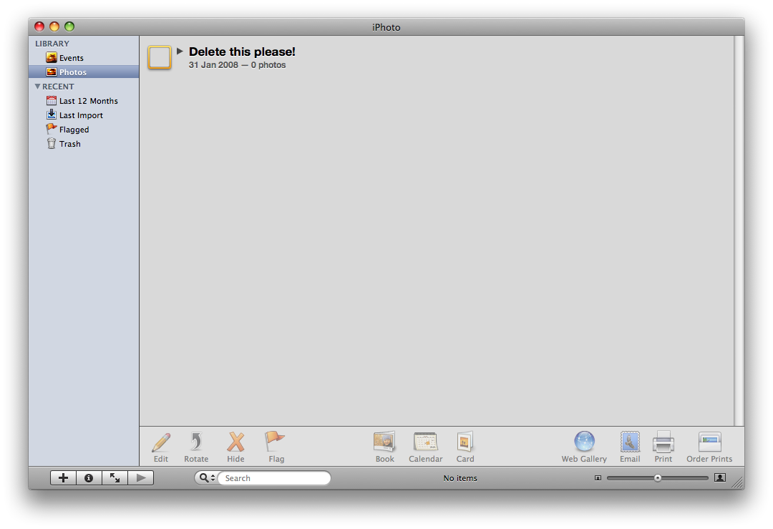Click the 'No items' status text
773x529 pixels.
tap(460, 477)
